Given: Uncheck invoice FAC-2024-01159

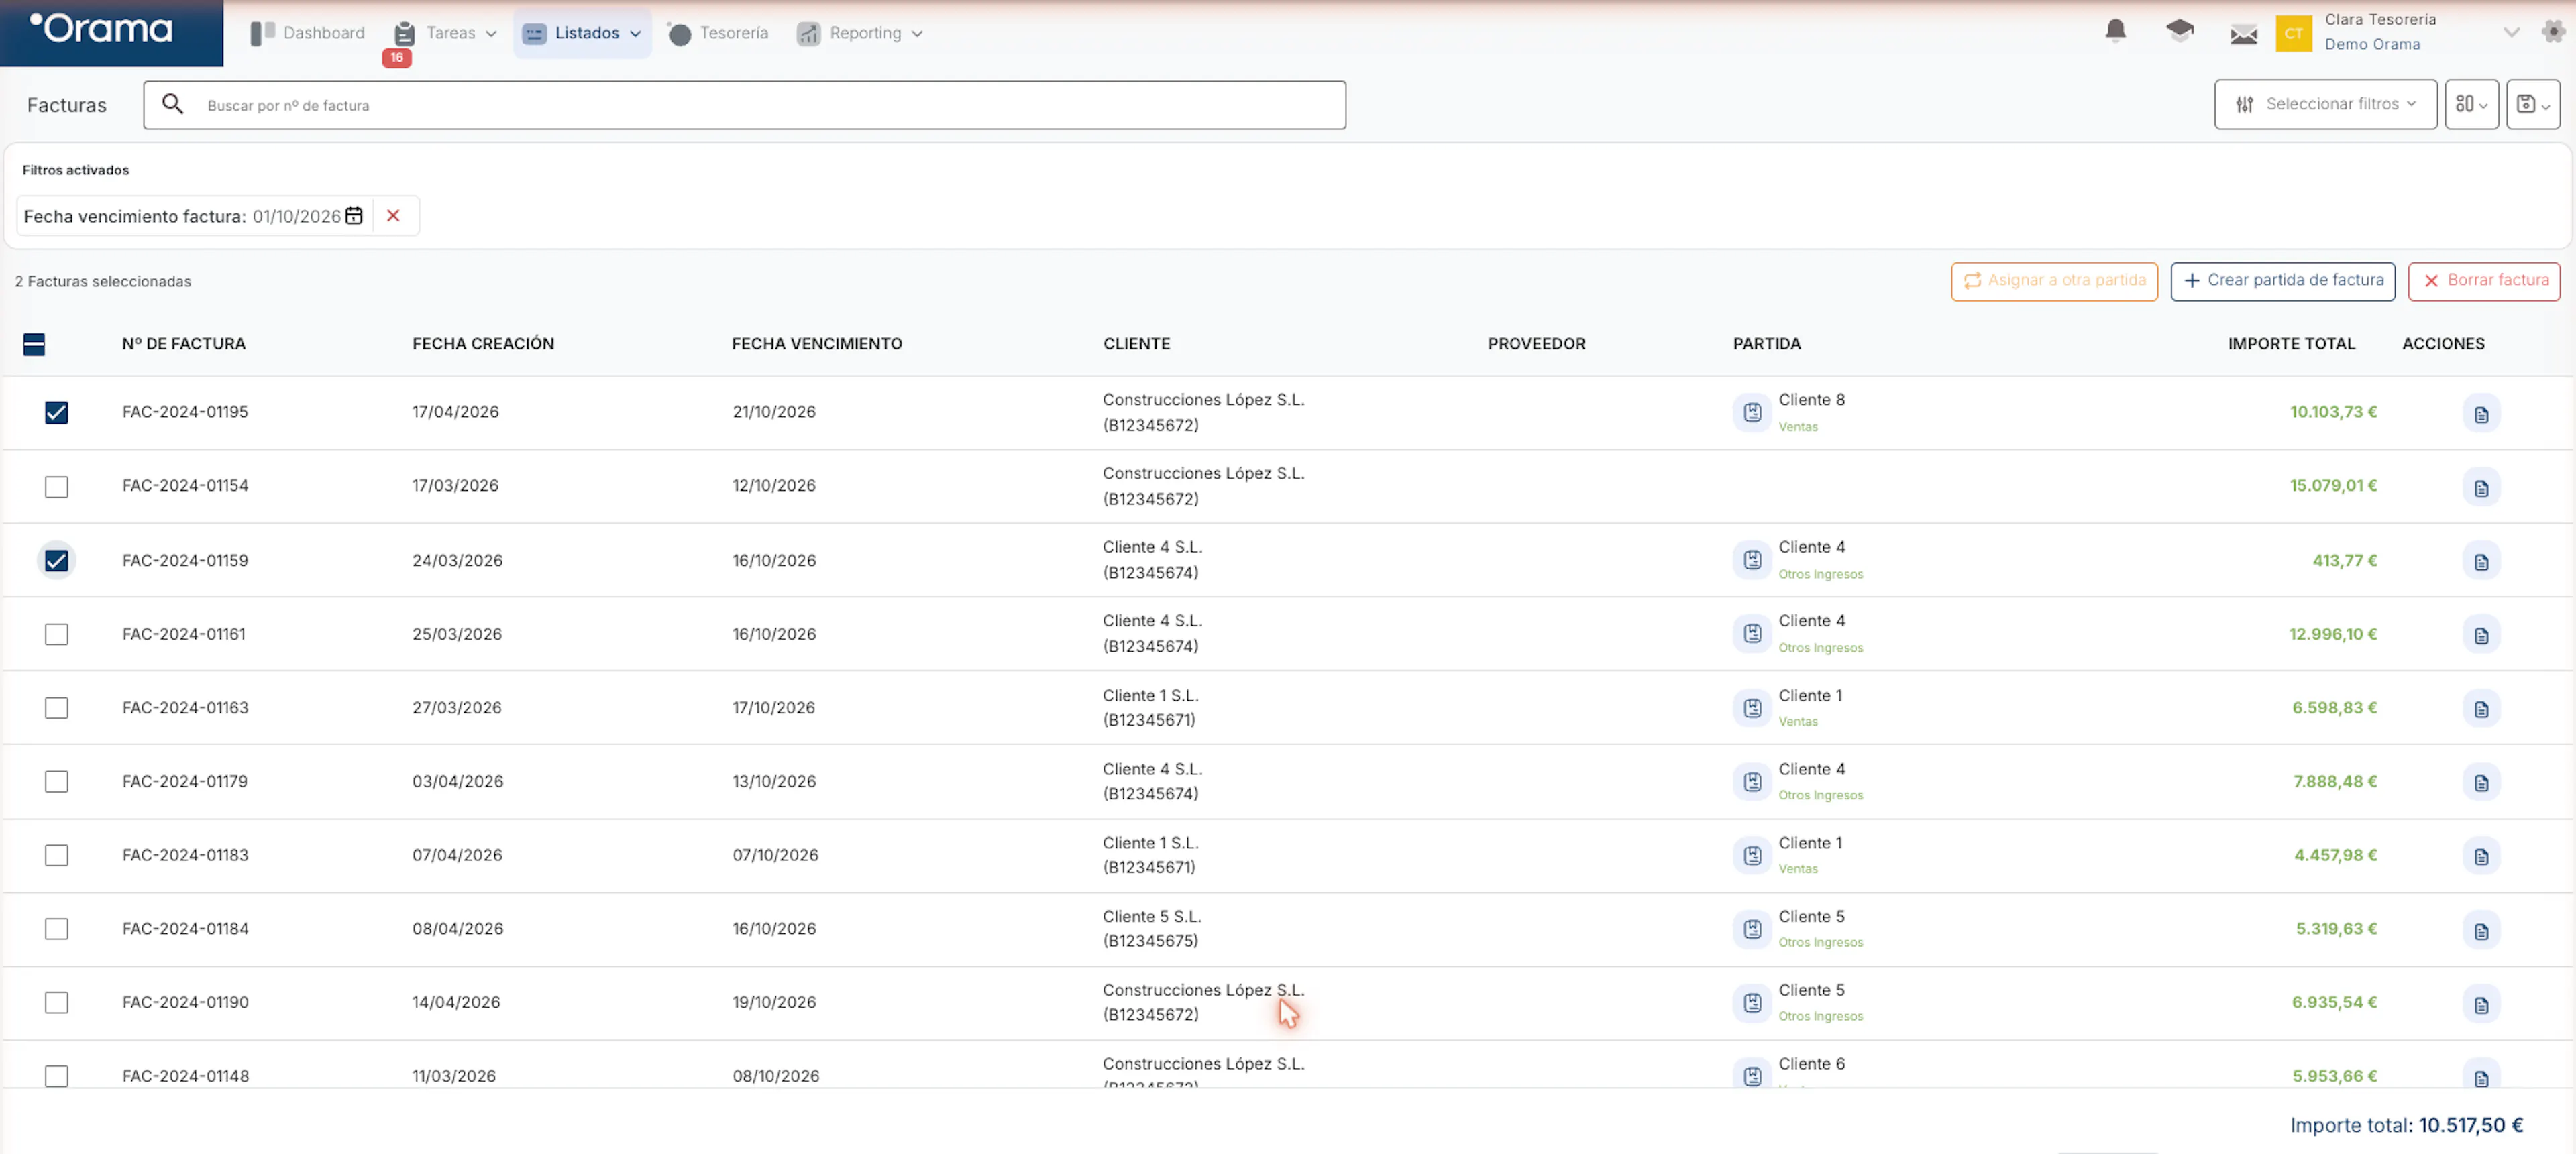Looking at the screenshot, I should (56, 561).
